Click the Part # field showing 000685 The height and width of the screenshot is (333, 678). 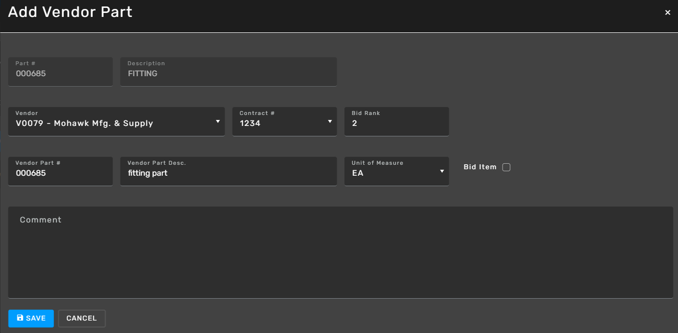pyautogui.click(x=60, y=74)
